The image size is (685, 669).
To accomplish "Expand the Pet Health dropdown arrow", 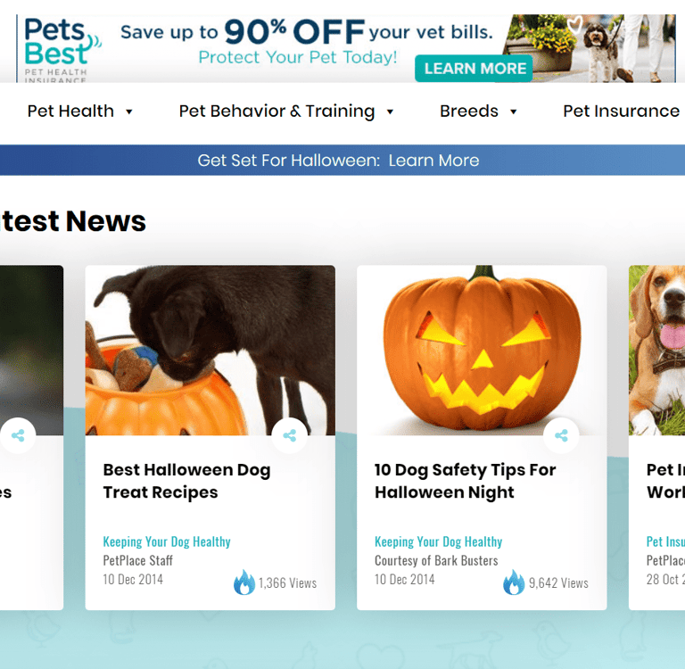I will pos(128,111).
